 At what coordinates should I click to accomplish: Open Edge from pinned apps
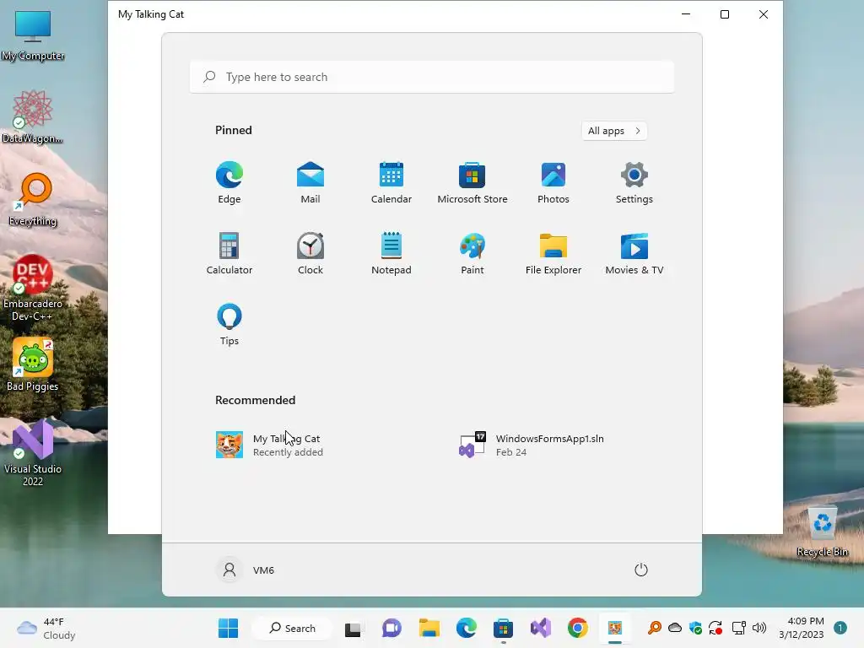tap(229, 183)
